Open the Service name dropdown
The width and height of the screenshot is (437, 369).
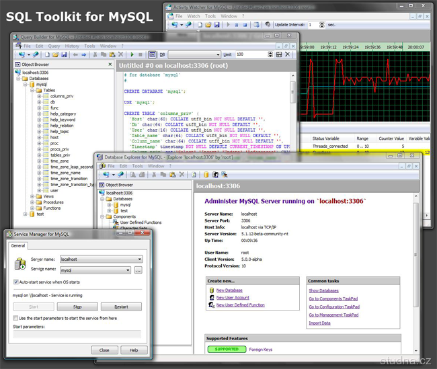click(128, 270)
